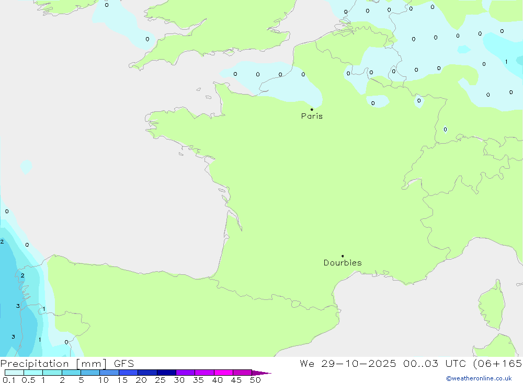The height and width of the screenshot is (383, 523).
Task: Click the legend label value 50
Action: [x=255, y=380]
